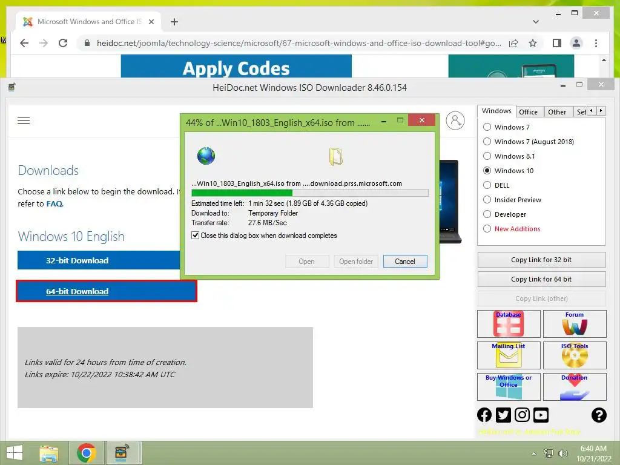Switch to the Windows tab
The height and width of the screenshot is (465, 620).
pyautogui.click(x=496, y=111)
